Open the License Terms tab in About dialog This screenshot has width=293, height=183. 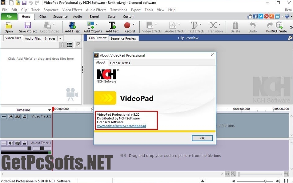click(x=120, y=63)
